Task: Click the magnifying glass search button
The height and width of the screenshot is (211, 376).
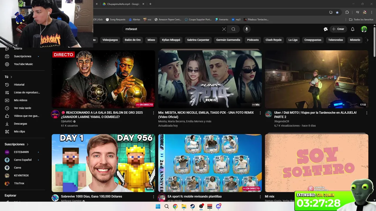Action: click(x=233, y=29)
